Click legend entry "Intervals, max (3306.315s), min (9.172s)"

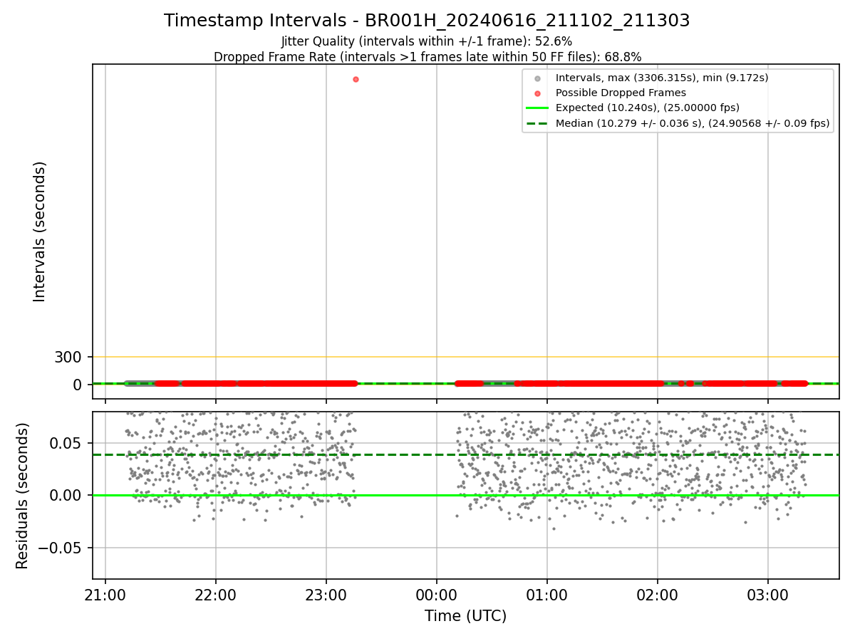(x=662, y=78)
